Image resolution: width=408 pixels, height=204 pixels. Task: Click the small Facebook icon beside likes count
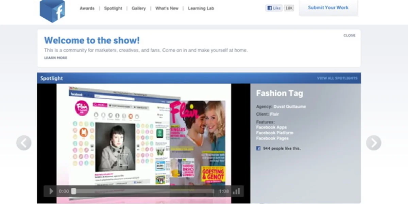(x=258, y=148)
